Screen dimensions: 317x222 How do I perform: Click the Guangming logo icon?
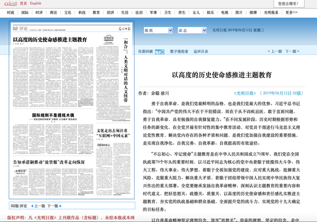11,3
